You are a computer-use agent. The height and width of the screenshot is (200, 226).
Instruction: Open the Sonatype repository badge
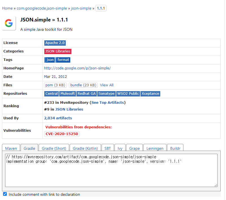(106, 94)
